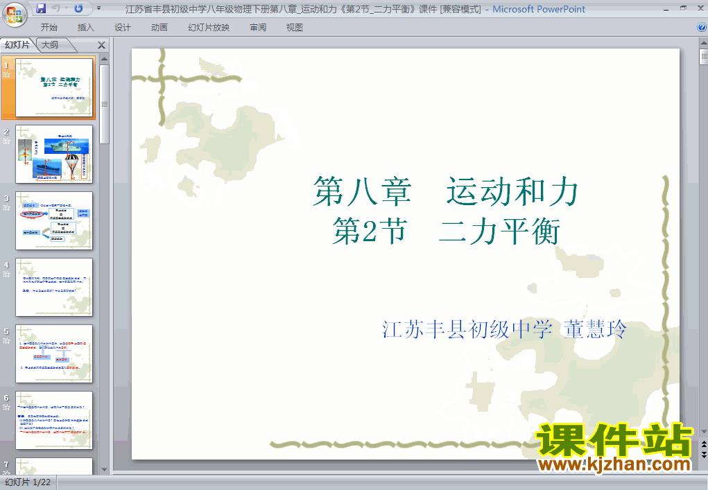Go to next slide double-arrow button
708x490 pixels.
click(704, 455)
